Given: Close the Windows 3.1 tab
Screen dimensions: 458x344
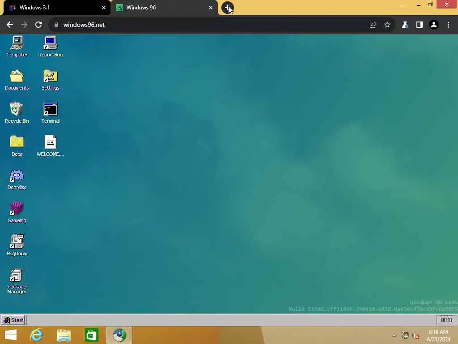Looking at the screenshot, I should [x=103, y=8].
